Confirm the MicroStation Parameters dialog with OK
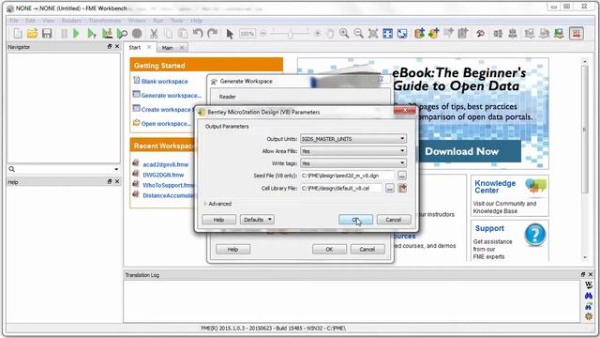Viewport: 600px width, 338px height. (355, 220)
